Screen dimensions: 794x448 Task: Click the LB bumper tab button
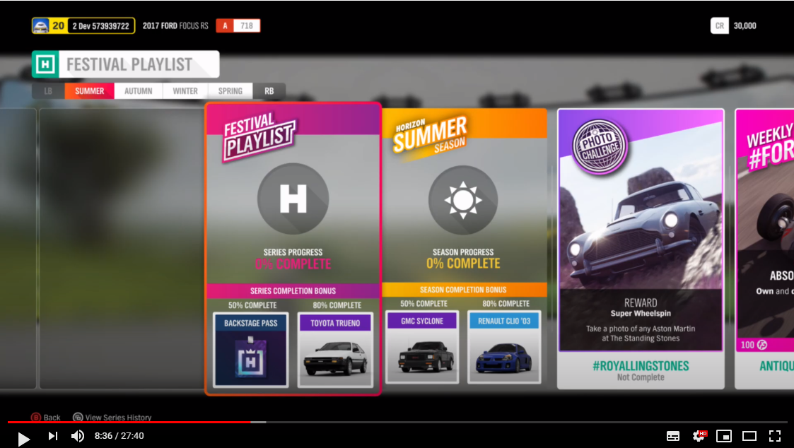[x=48, y=91]
